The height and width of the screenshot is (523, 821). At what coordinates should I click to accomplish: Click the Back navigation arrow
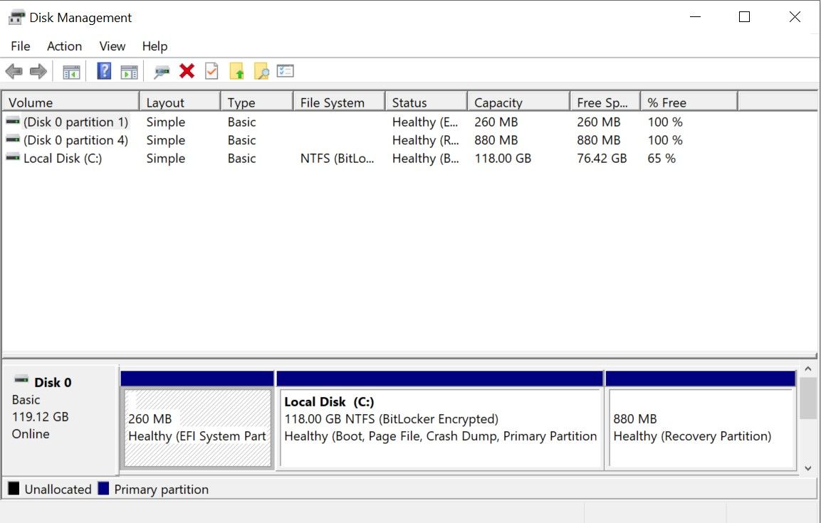[x=16, y=70]
